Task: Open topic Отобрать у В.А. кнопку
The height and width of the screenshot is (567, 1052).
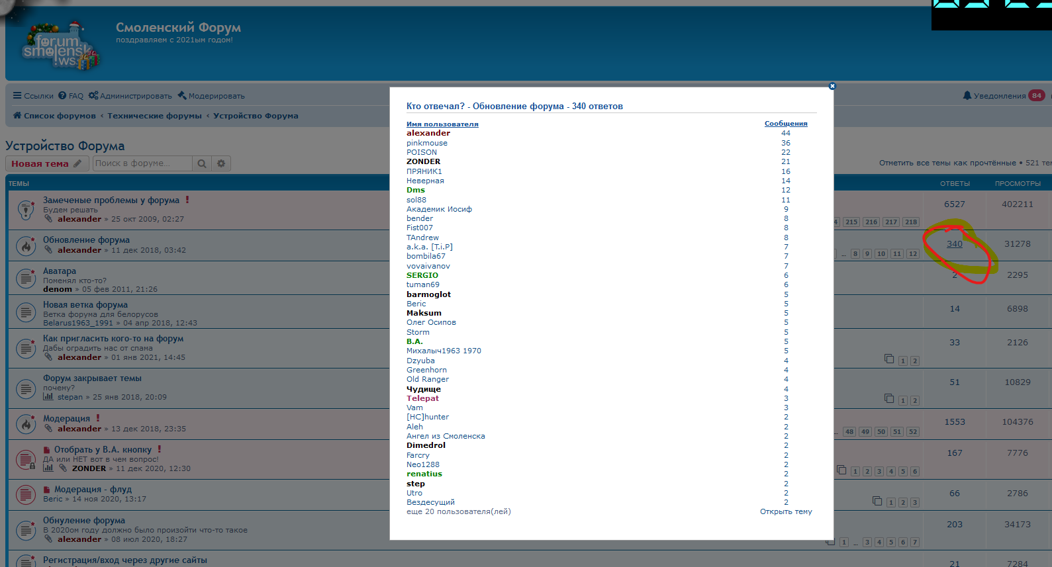Action: (x=103, y=449)
